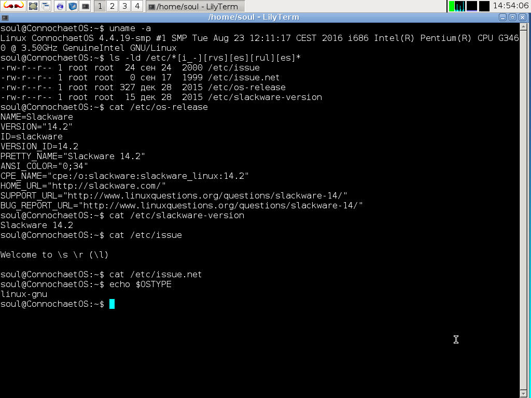Click the green tray indicator bar

click(452, 6)
